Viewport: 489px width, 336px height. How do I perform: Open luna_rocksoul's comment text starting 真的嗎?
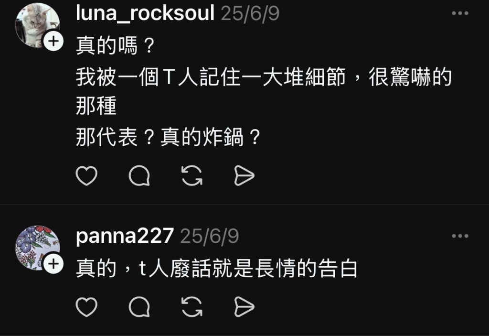tap(264, 91)
